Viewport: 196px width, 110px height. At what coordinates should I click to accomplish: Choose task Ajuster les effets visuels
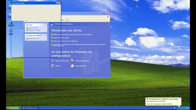[x=61, y=38]
